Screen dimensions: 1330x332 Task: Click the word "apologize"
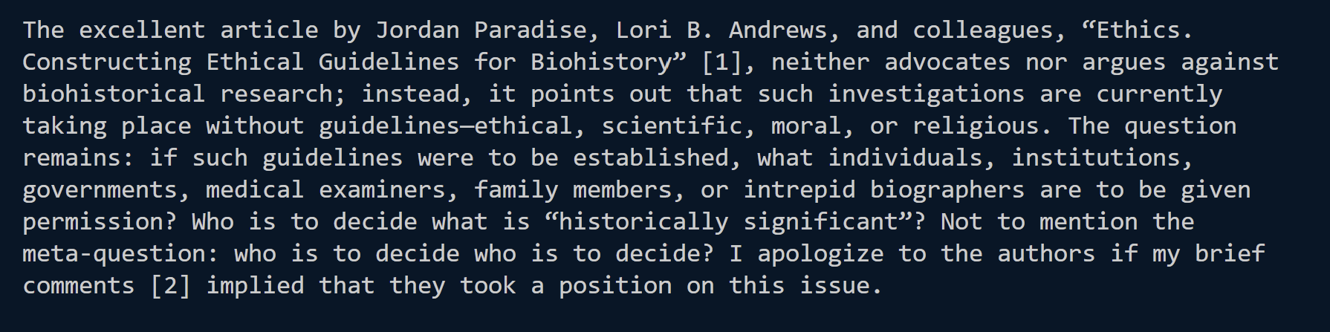(x=820, y=254)
